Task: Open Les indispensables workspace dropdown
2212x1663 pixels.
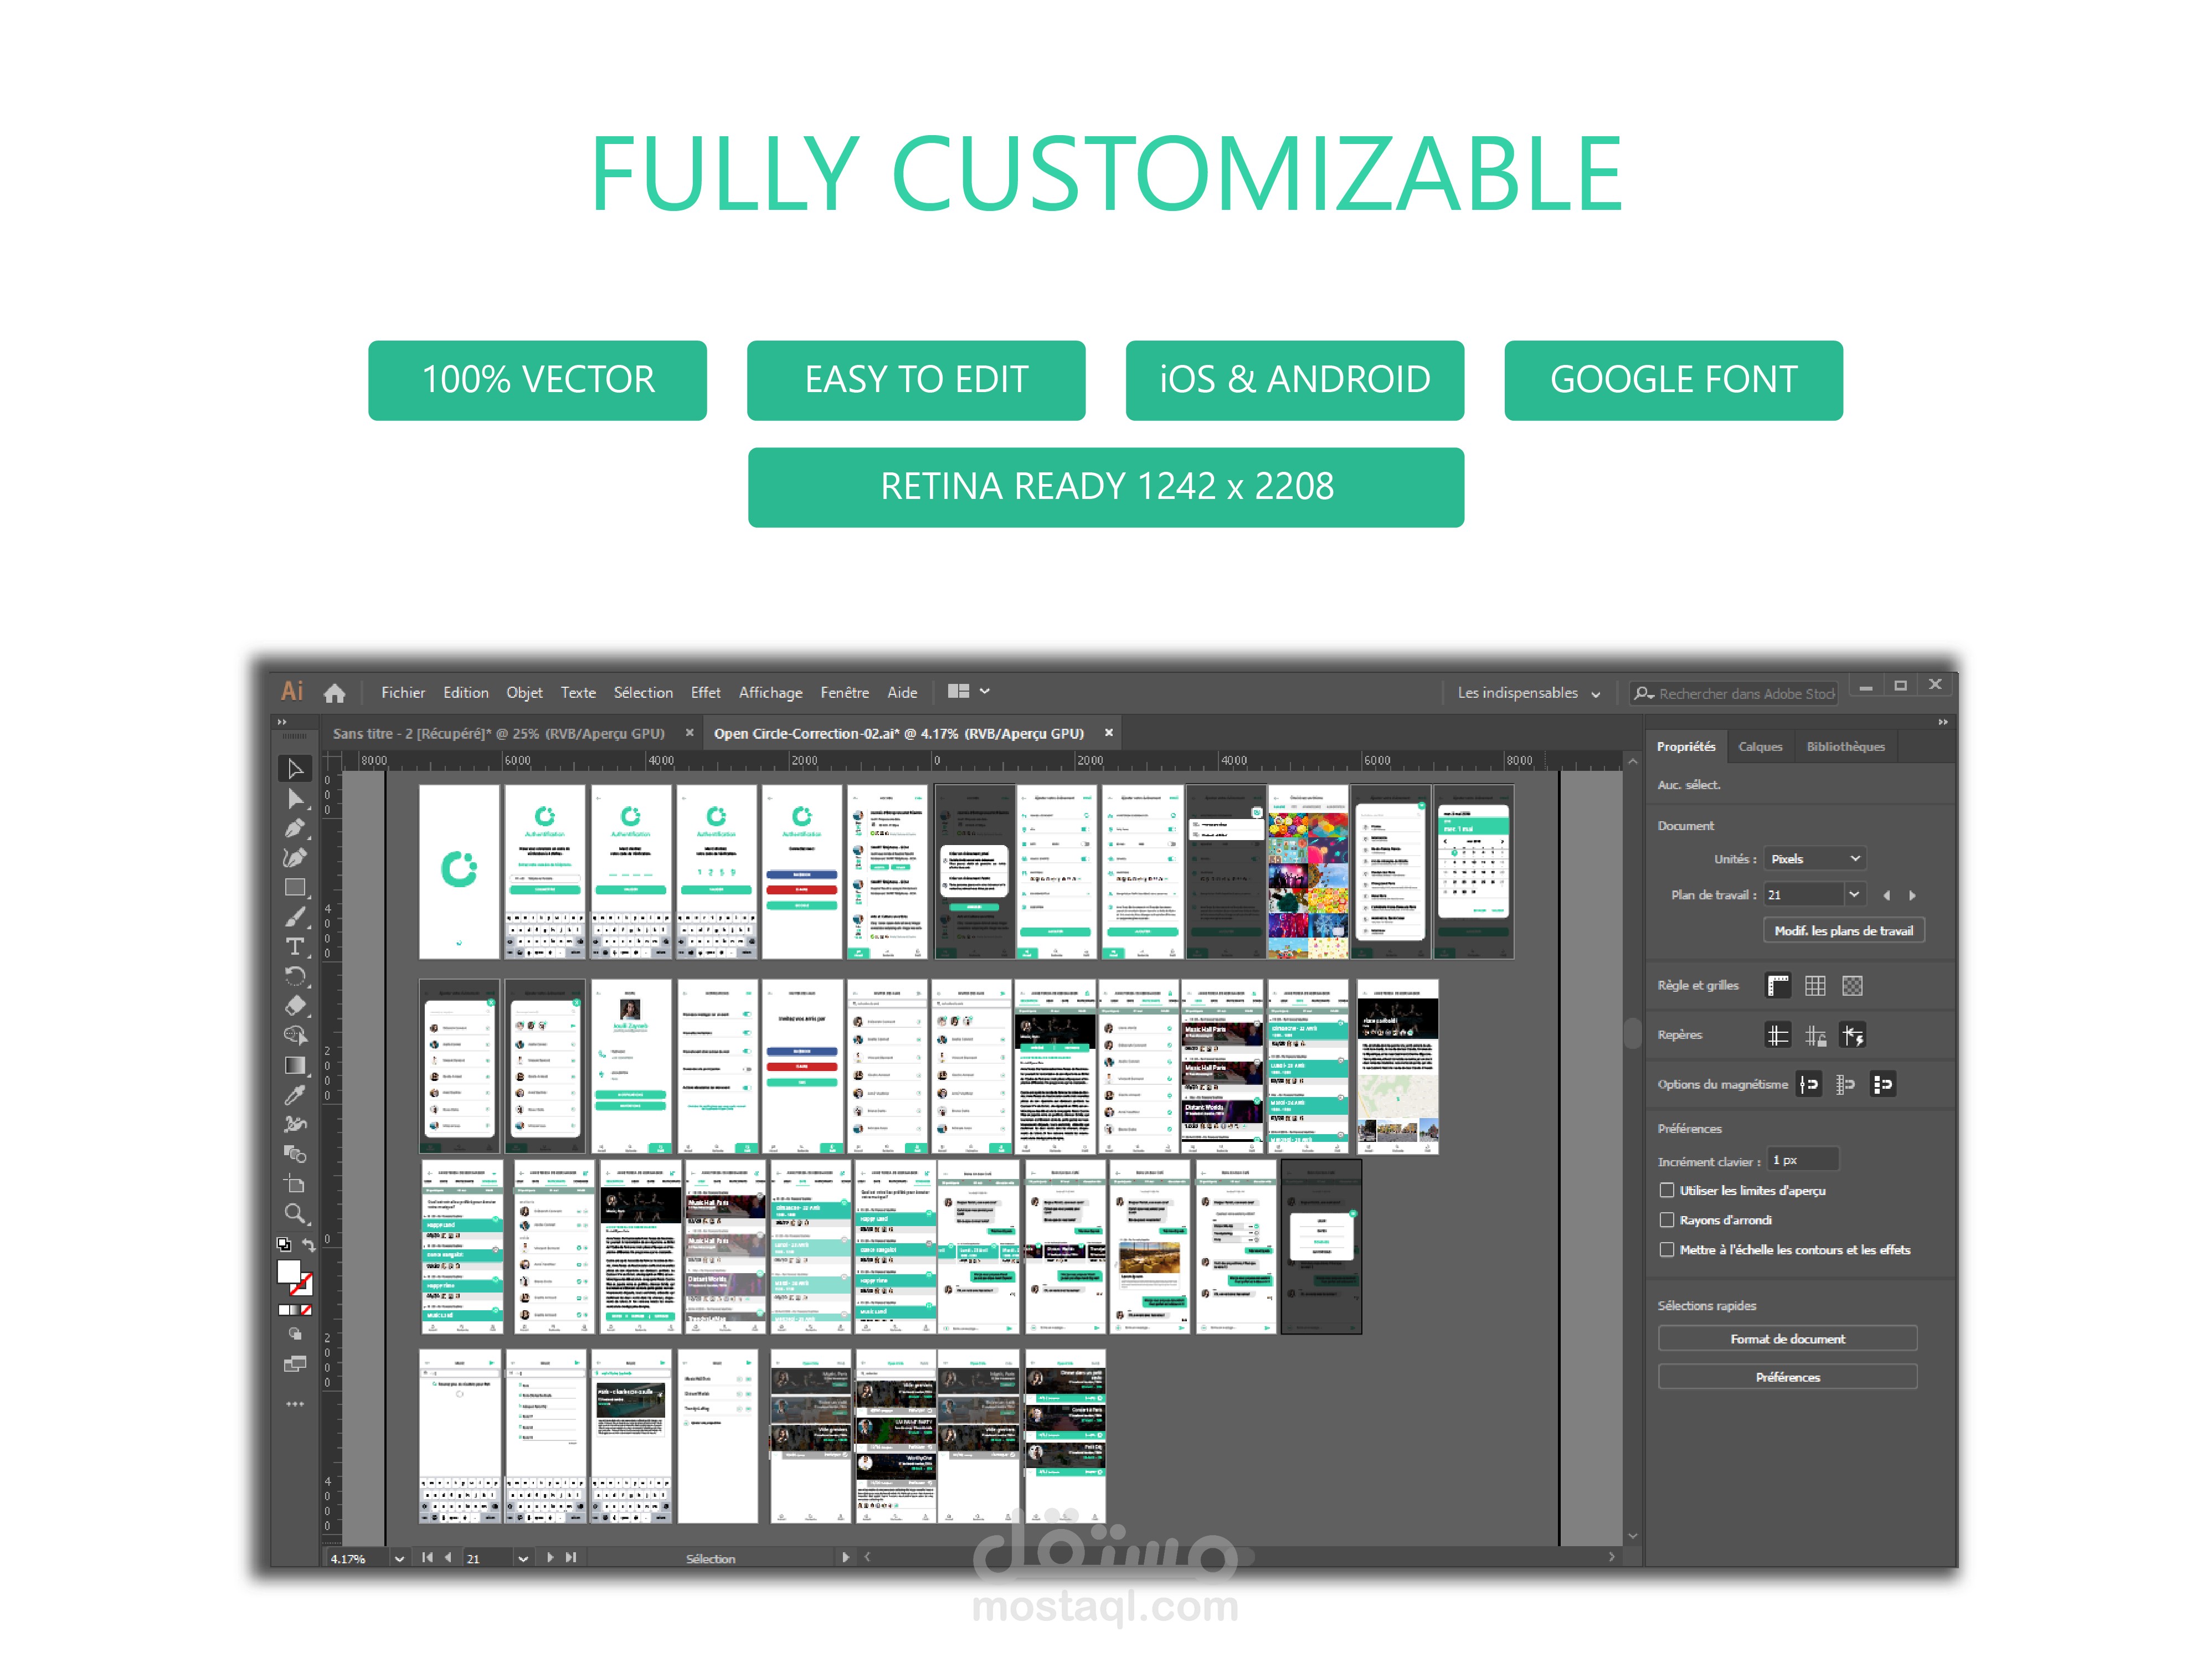Action: click(1528, 693)
